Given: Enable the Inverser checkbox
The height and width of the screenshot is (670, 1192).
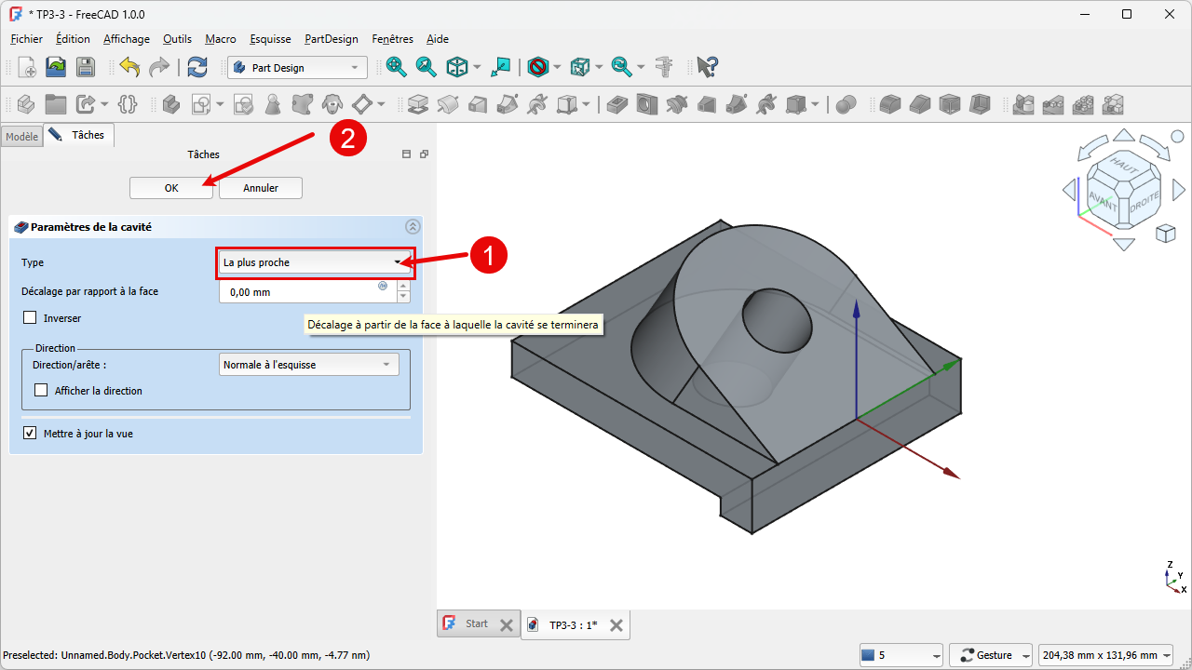Looking at the screenshot, I should (31, 318).
